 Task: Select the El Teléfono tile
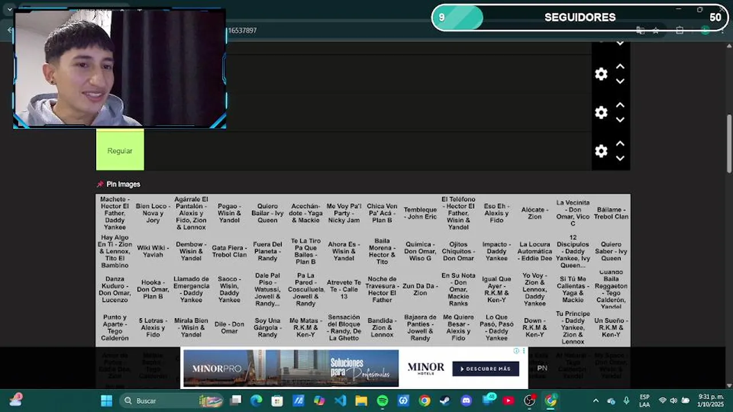coord(458,213)
